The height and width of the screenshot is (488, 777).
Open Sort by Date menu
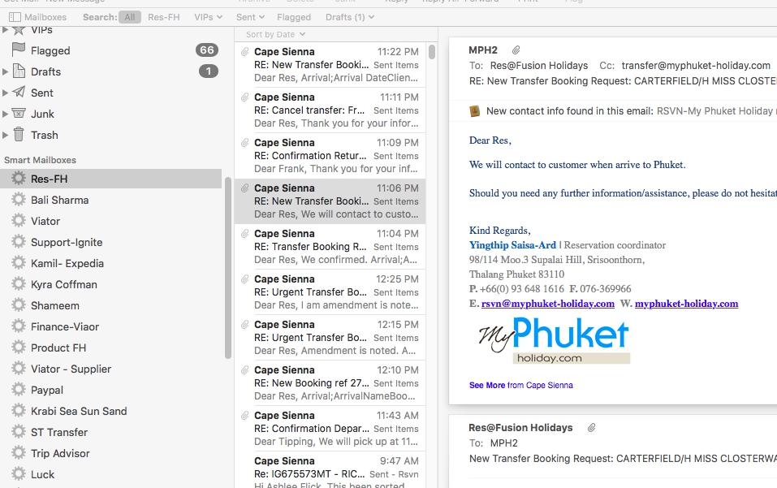[275, 34]
